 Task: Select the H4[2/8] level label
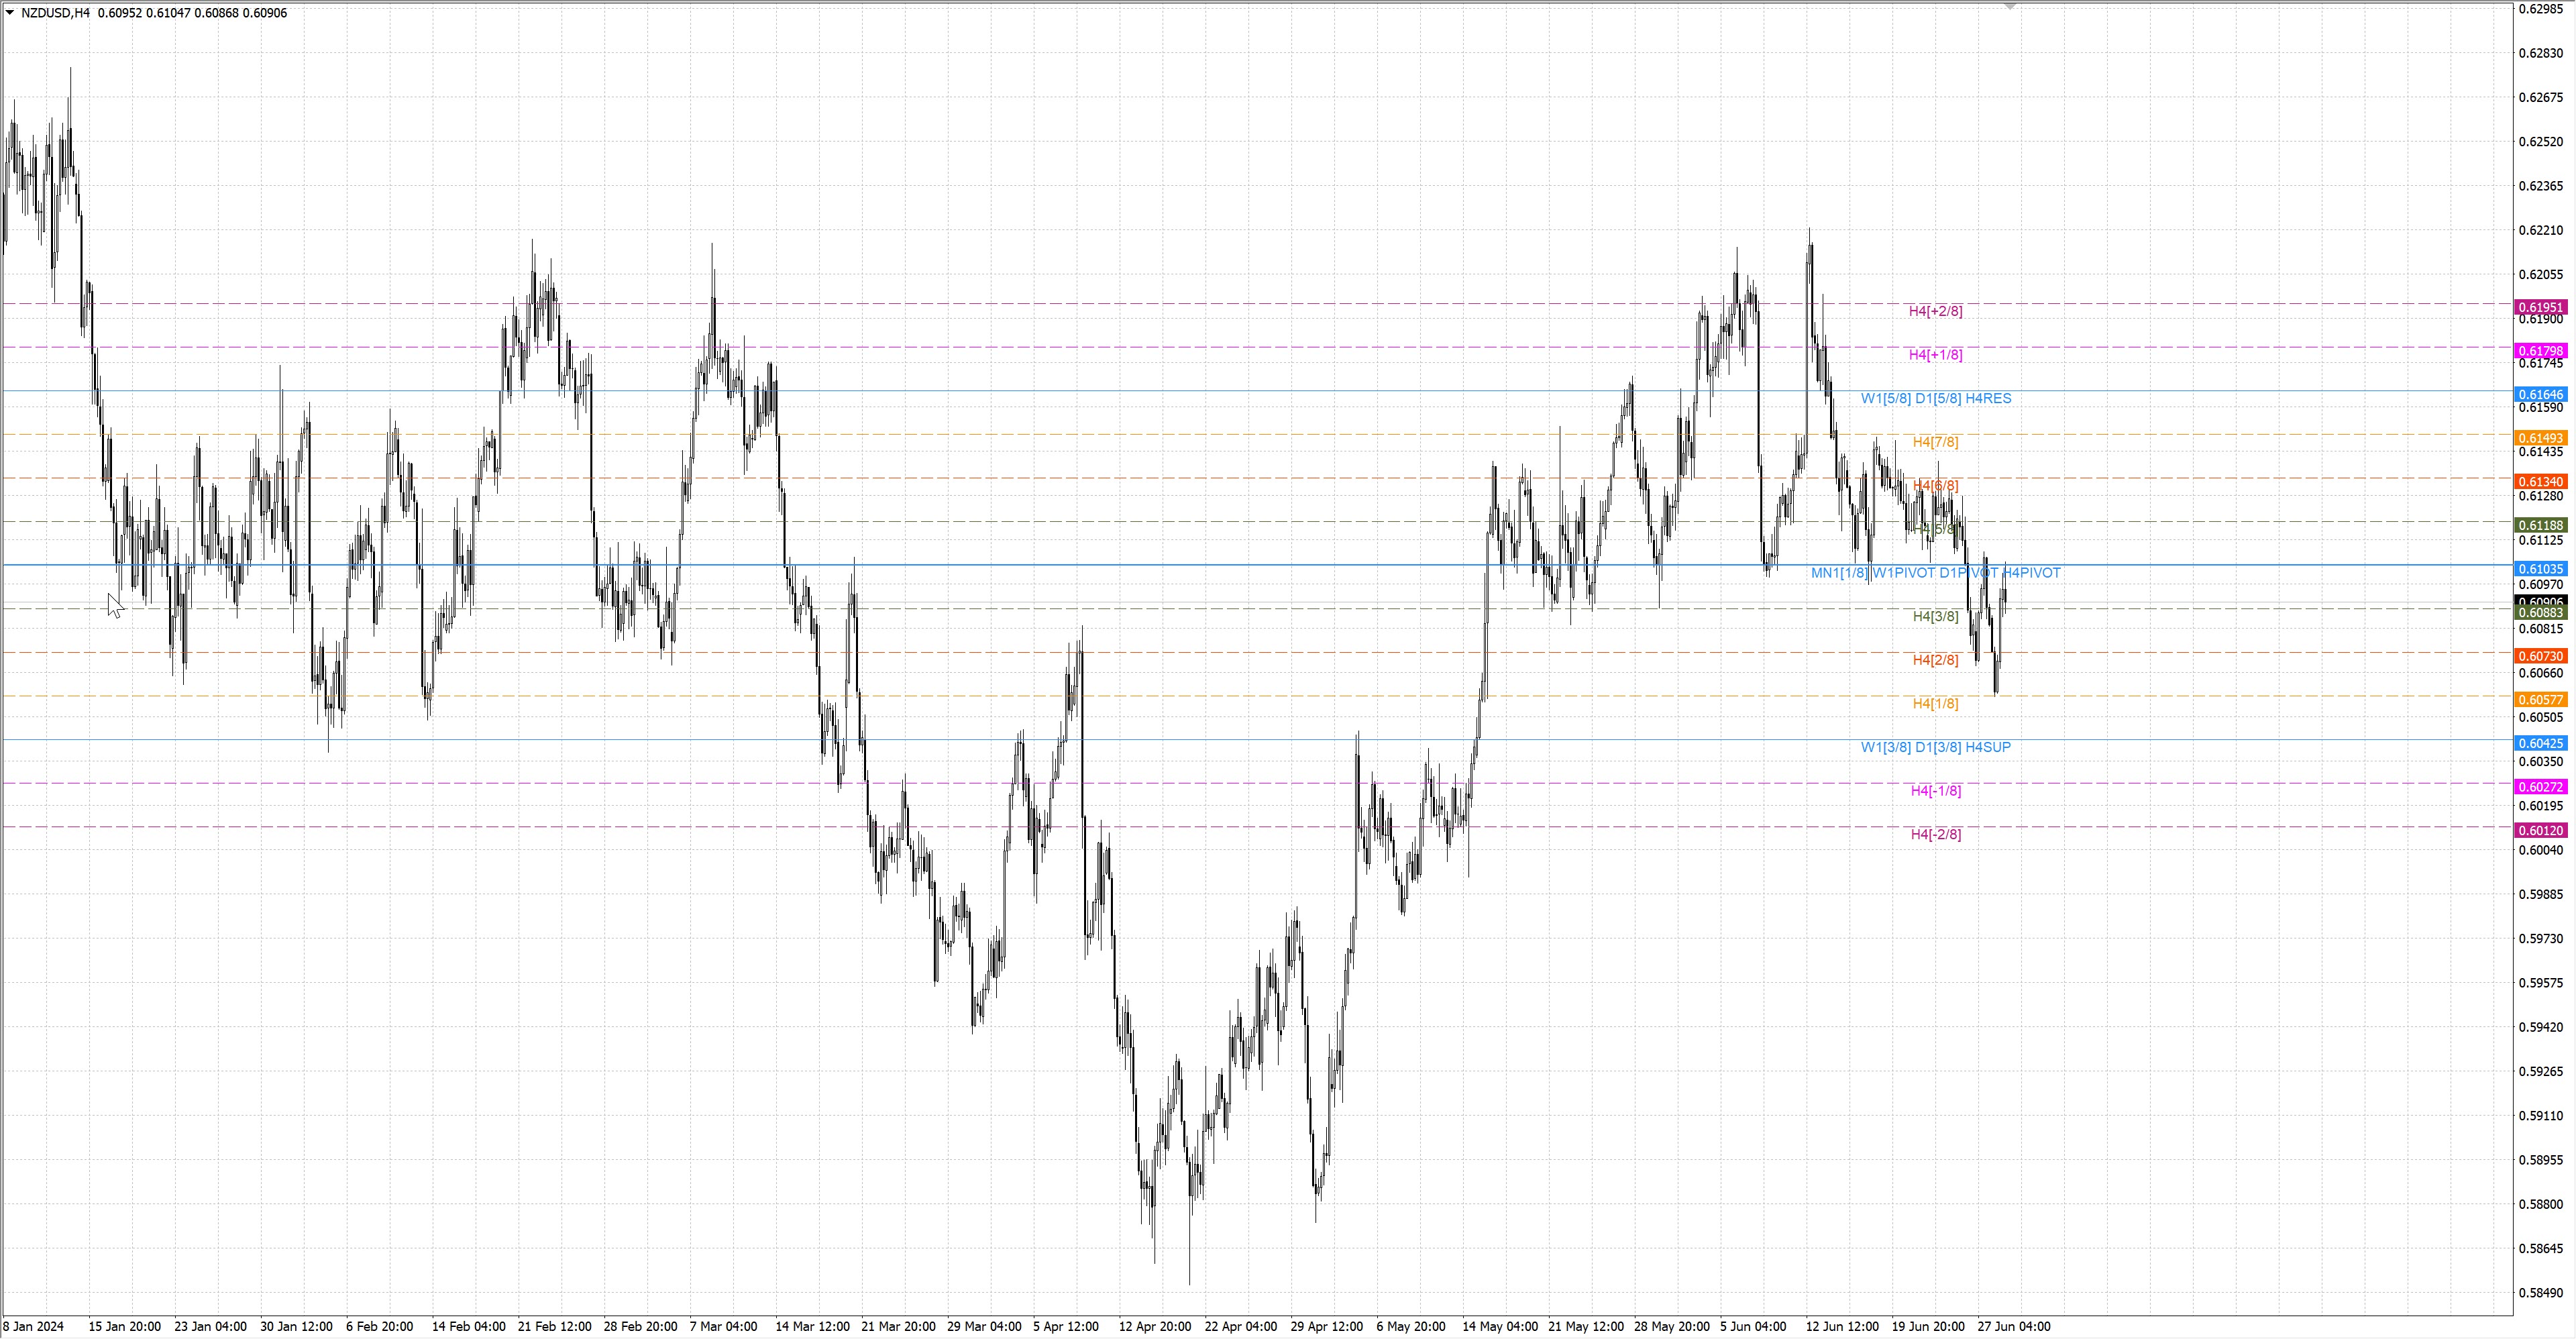point(1935,660)
